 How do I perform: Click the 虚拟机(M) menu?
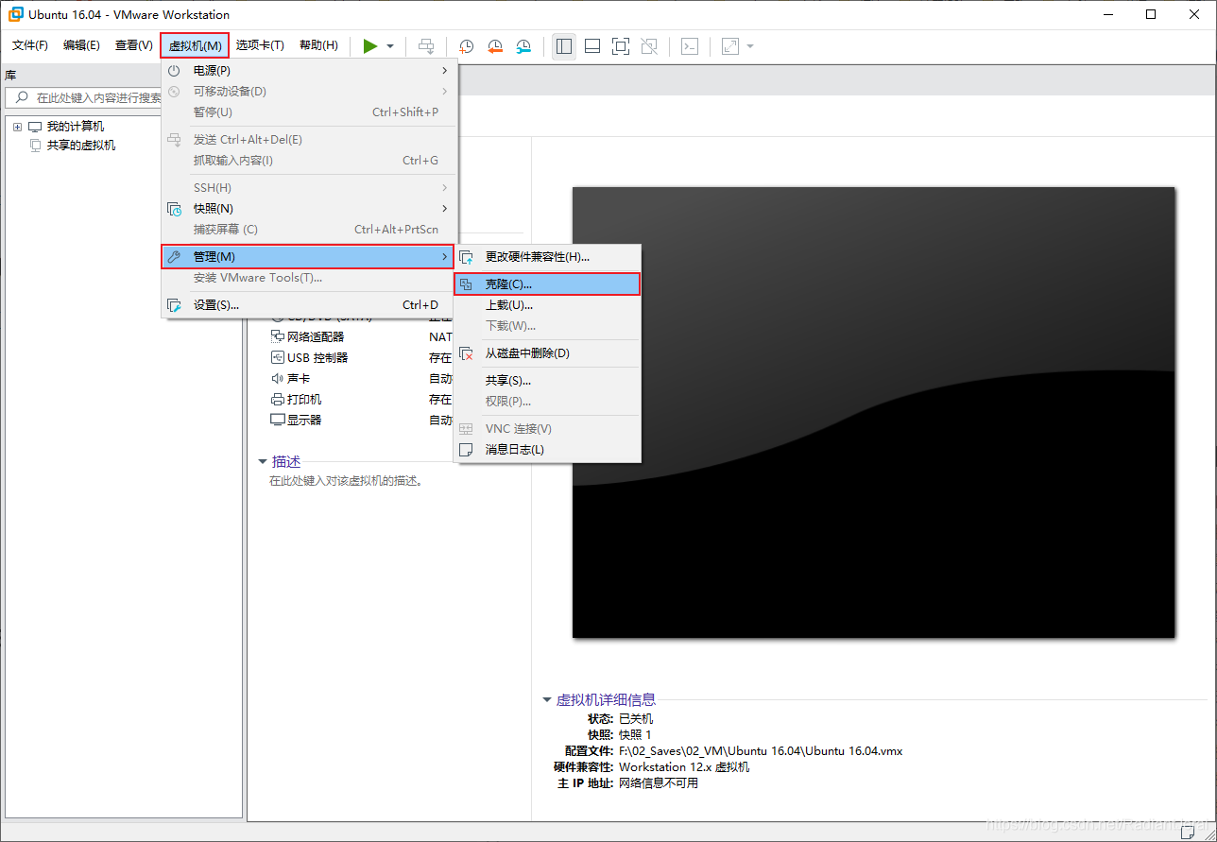[x=195, y=45]
